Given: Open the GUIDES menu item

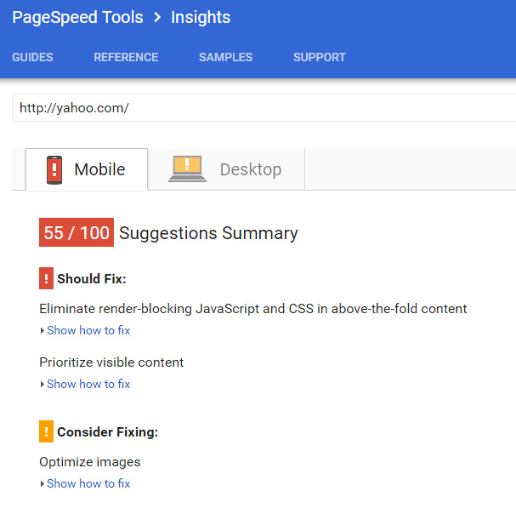Looking at the screenshot, I should click(32, 57).
